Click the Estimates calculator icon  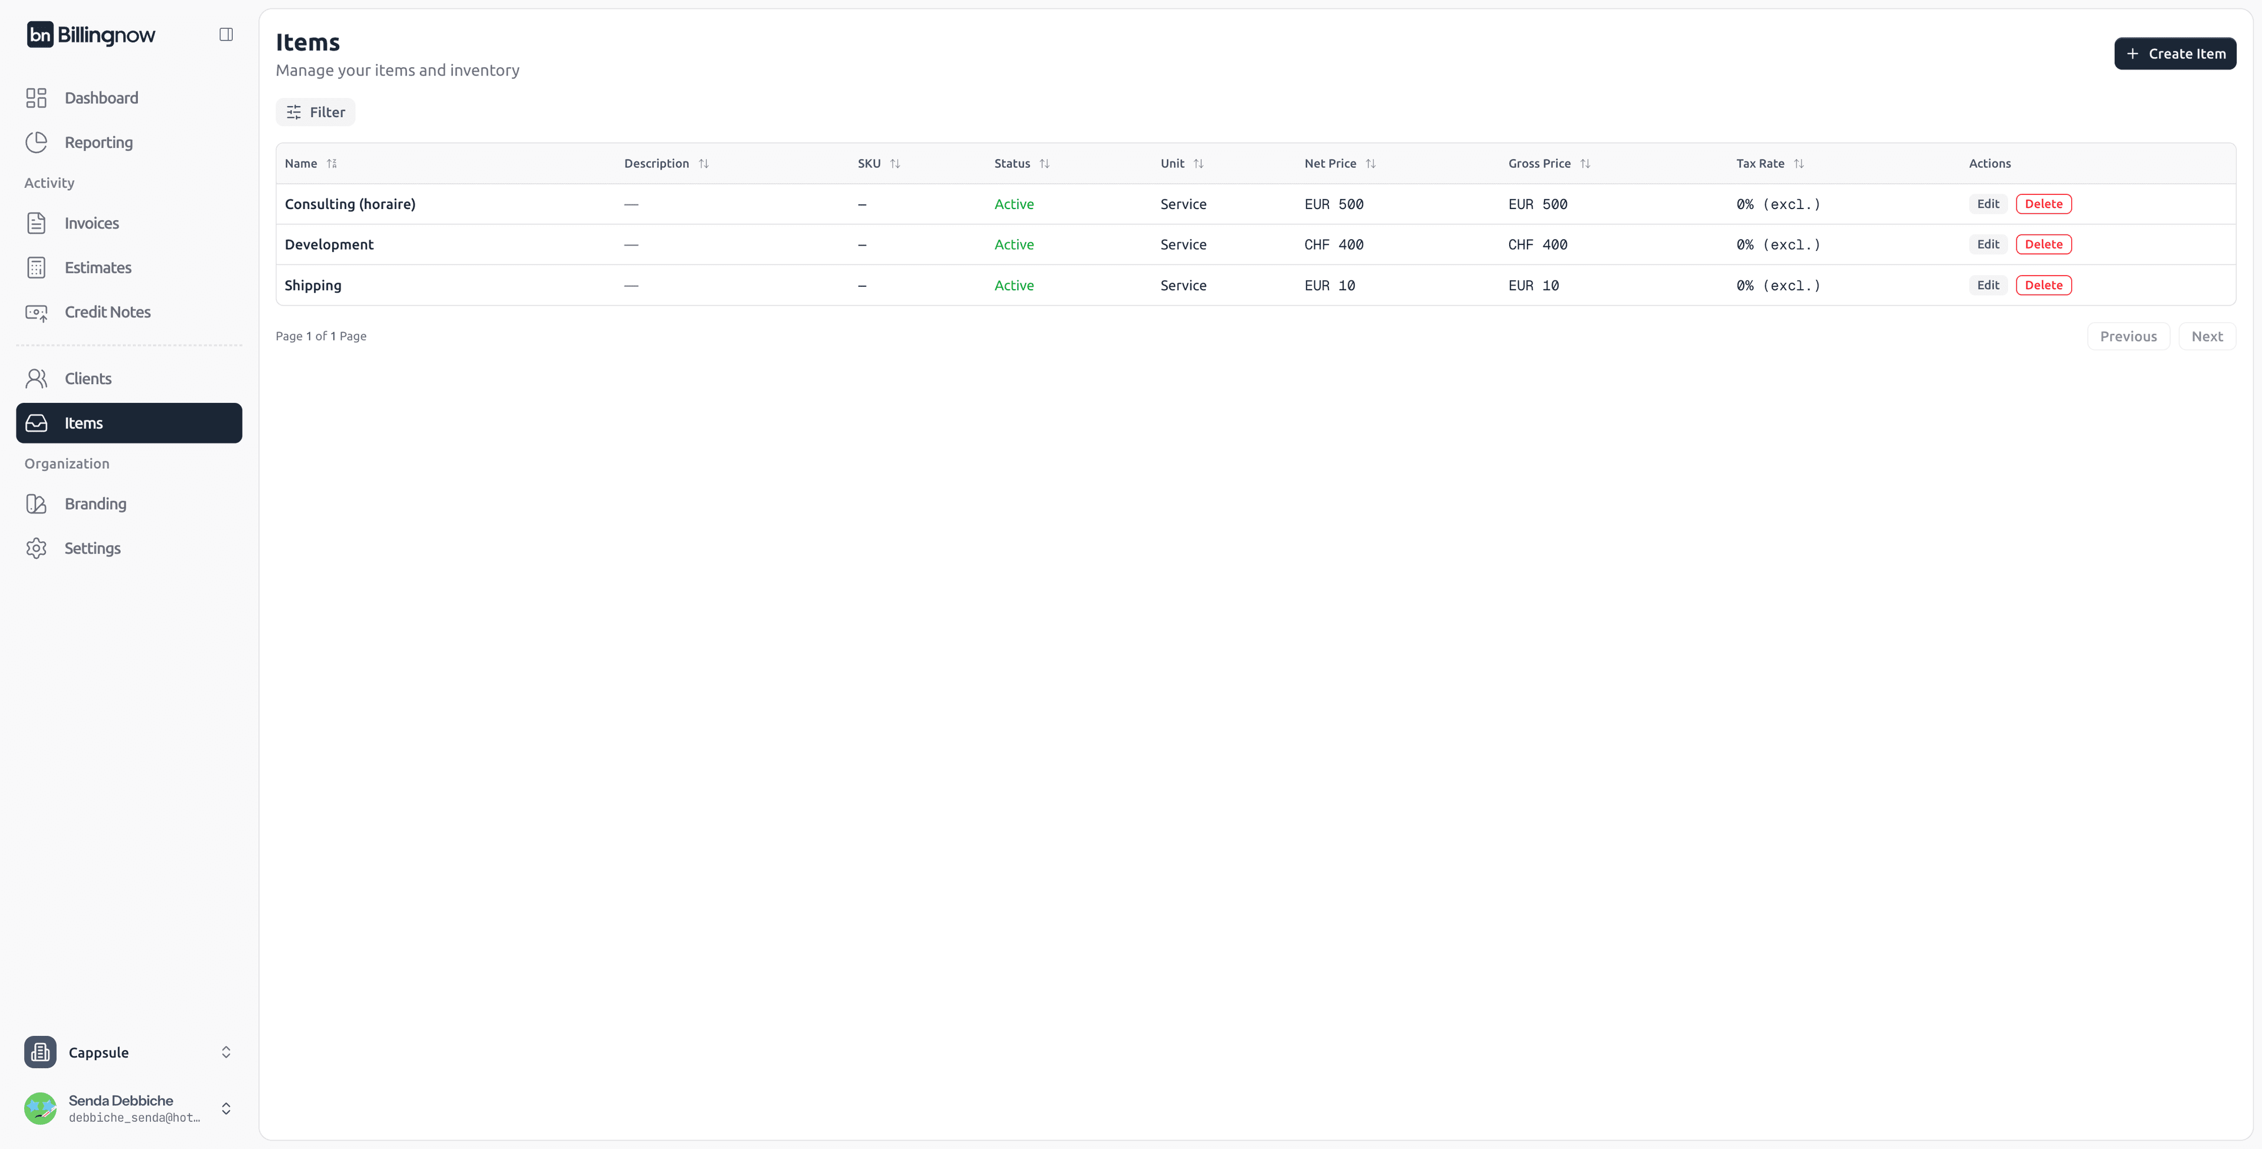pos(36,268)
